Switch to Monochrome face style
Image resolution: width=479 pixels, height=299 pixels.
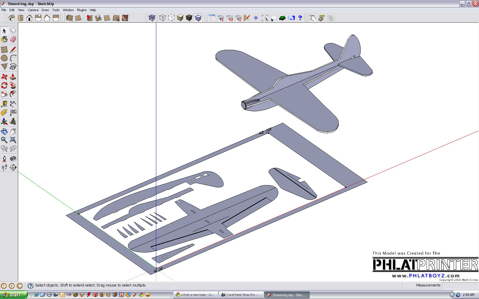[198, 18]
